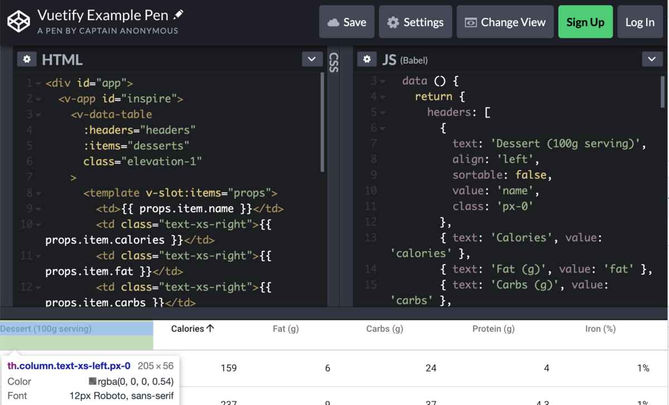Click :headers="headers" line in HTML
Screen dimensions: 669x405
pos(139,130)
